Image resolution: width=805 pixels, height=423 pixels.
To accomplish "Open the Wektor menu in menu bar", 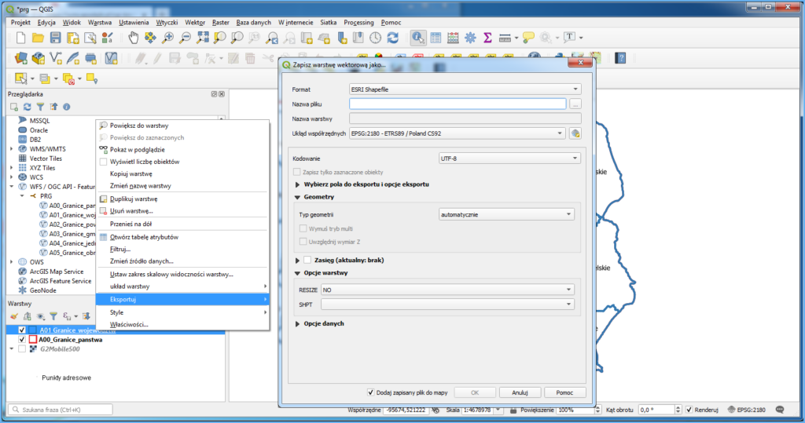I will click(x=195, y=22).
